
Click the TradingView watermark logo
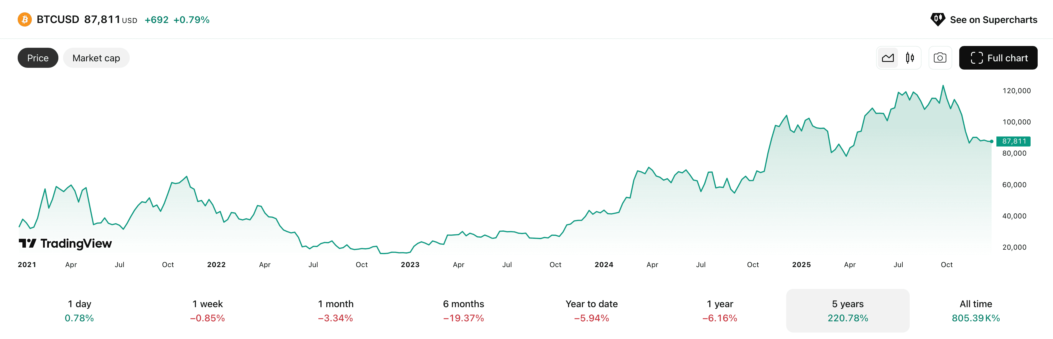[x=65, y=243]
